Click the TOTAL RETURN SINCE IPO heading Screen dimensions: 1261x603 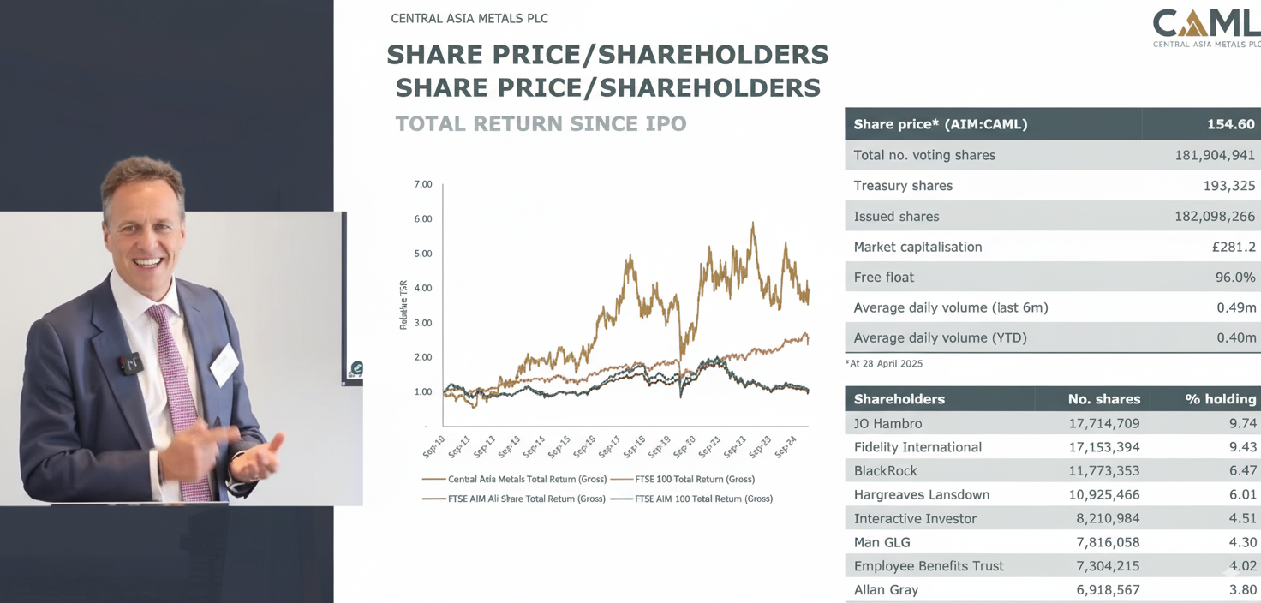541,124
